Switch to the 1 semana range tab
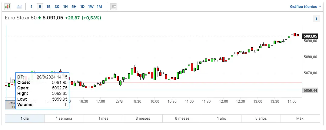The height and width of the screenshot is (130, 326). (x=64, y=118)
